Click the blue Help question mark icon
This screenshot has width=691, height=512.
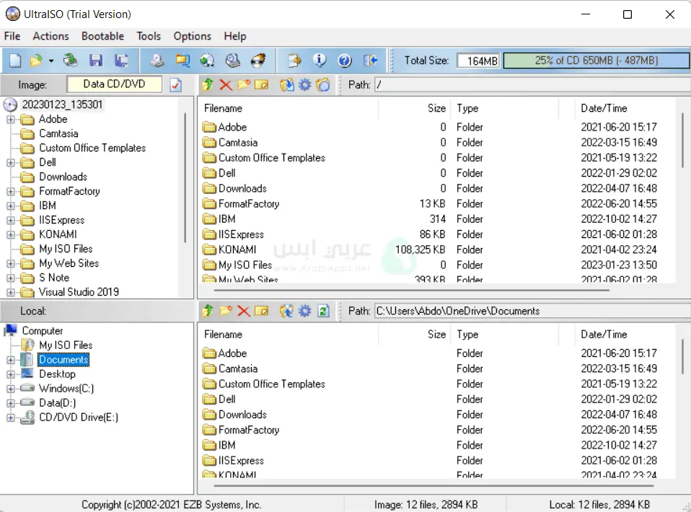344,61
